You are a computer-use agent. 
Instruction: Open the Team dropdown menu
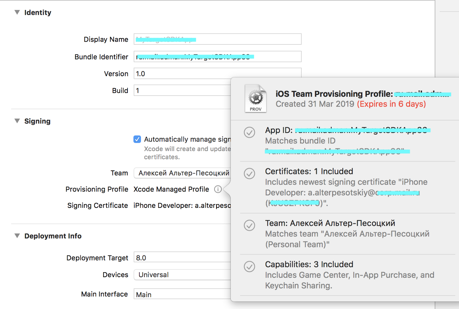pyautogui.click(x=182, y=173)
